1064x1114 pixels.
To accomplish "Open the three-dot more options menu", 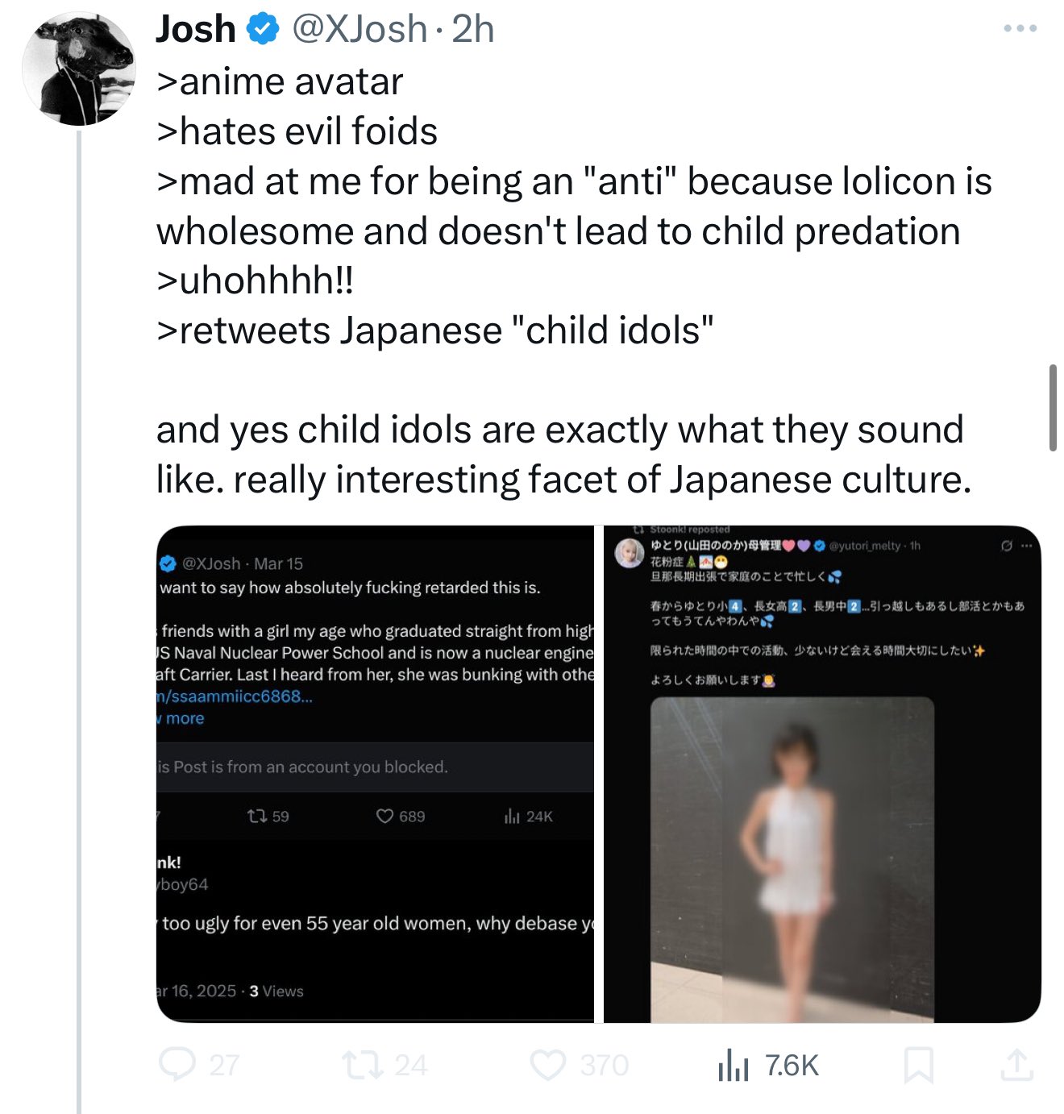I will 1020,29.
